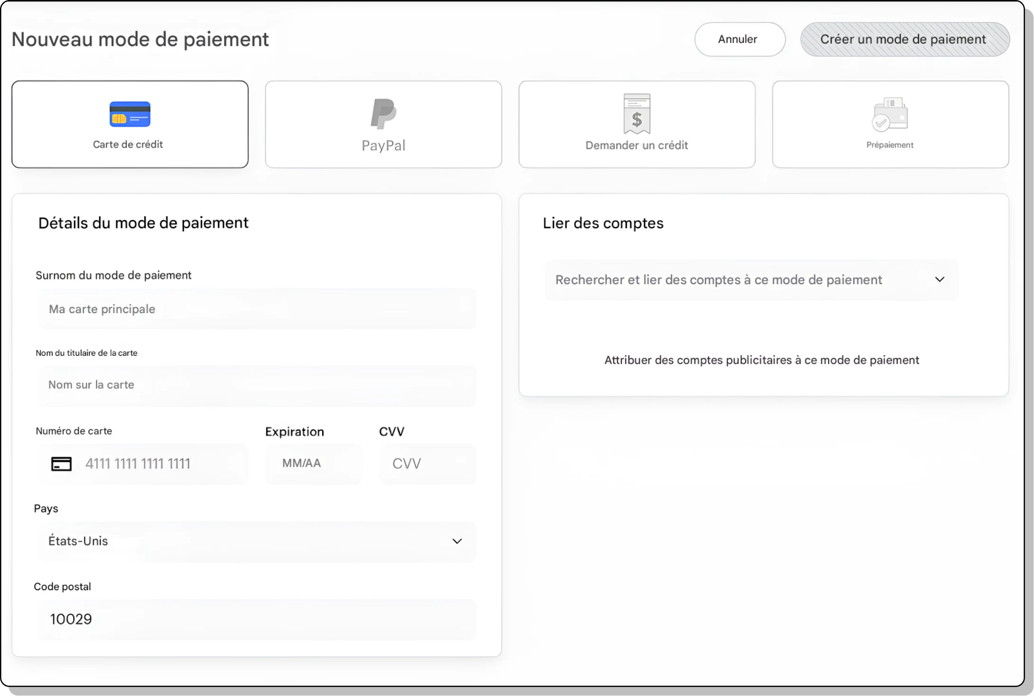The height and width of the screenshot is (696, 1034).
Task: Click the Numéro de carte label
Action: click(74, 431)
